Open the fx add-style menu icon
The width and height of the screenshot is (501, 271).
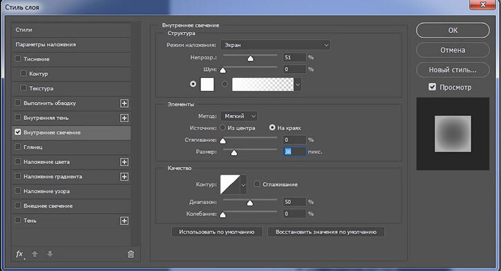point(19,254)
